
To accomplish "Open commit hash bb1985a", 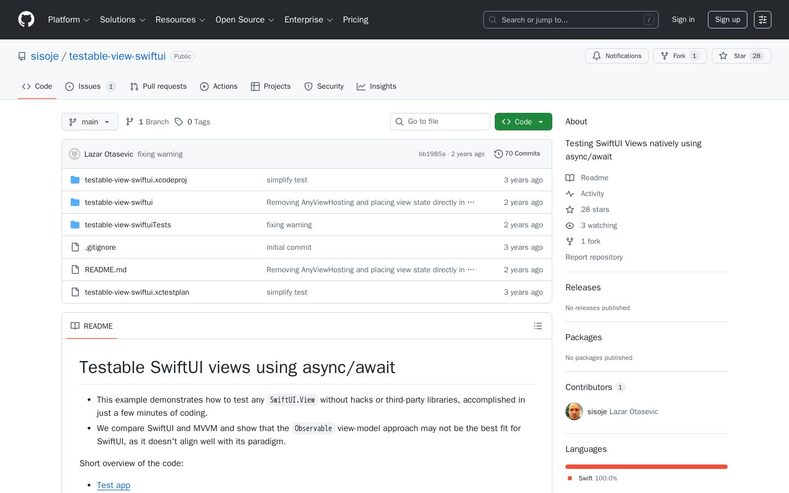I will [432, 154].
